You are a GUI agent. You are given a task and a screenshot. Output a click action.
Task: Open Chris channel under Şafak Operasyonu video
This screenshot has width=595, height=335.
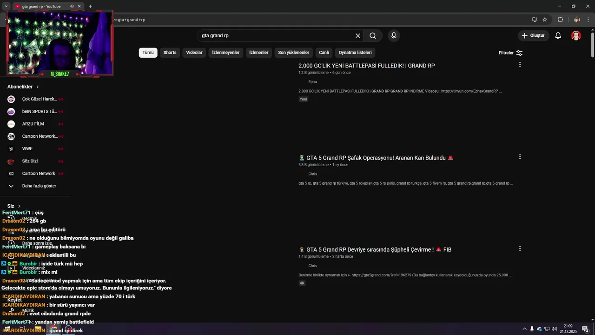[312, 174]
